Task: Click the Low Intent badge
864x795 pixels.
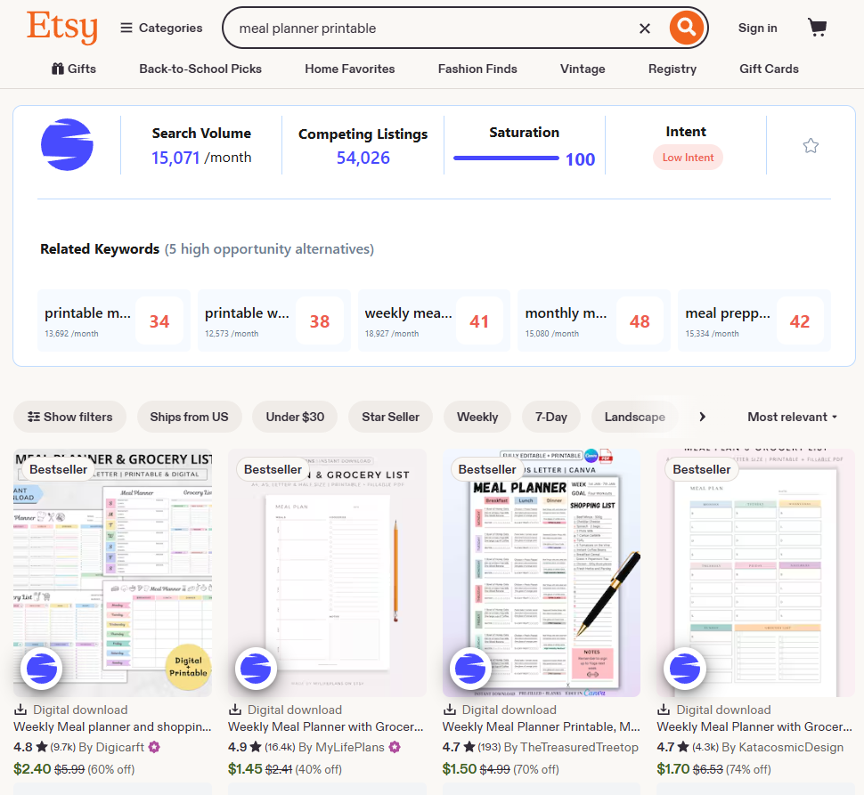Action: click(x=688, y=158)
